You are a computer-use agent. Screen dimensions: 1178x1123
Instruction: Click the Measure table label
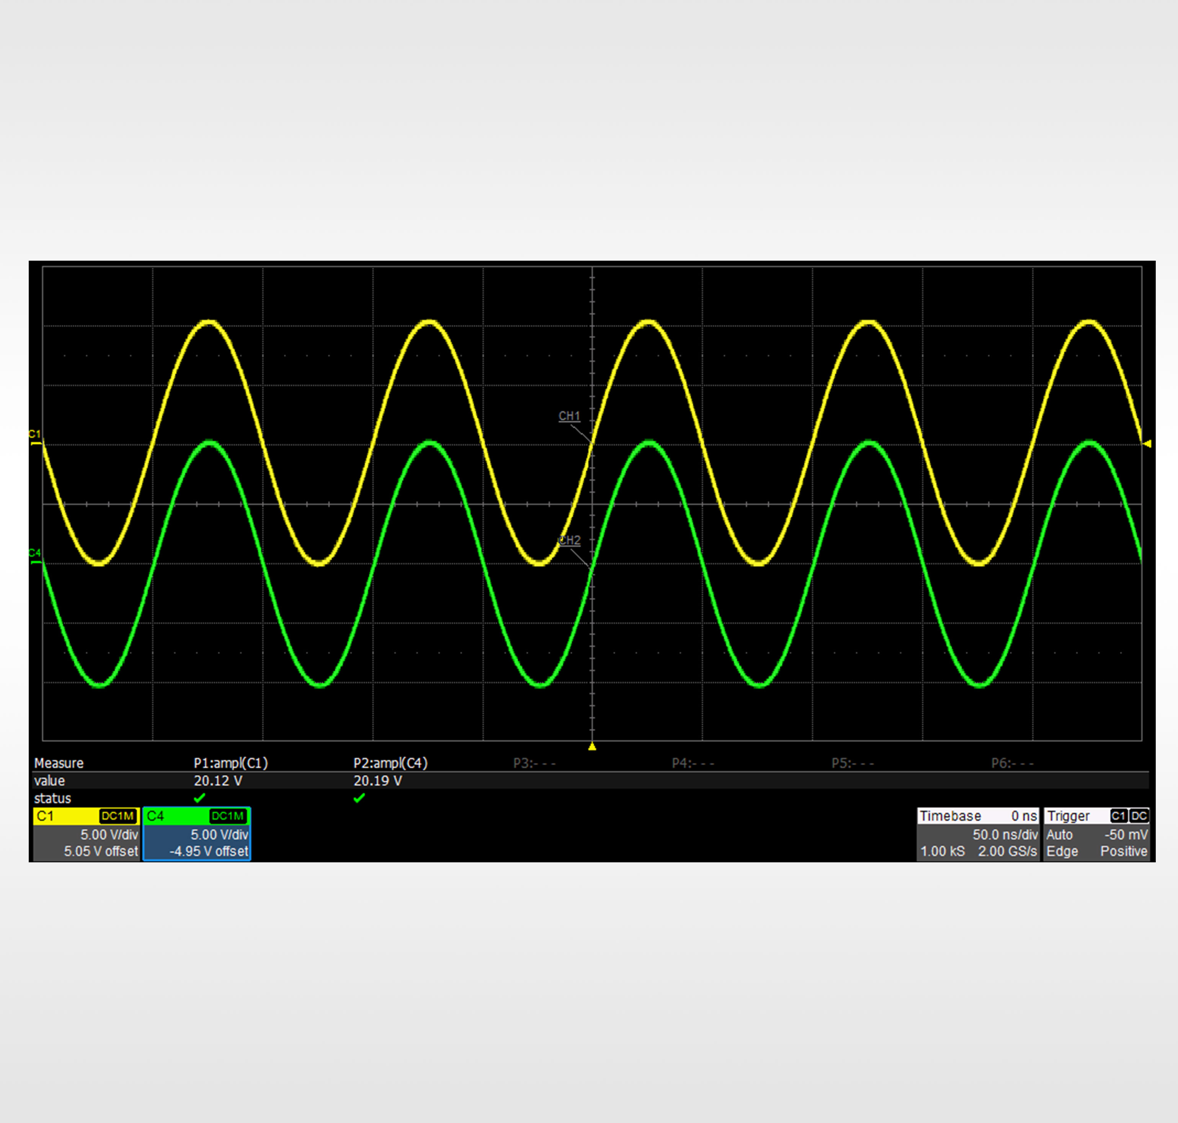(59, 763)
